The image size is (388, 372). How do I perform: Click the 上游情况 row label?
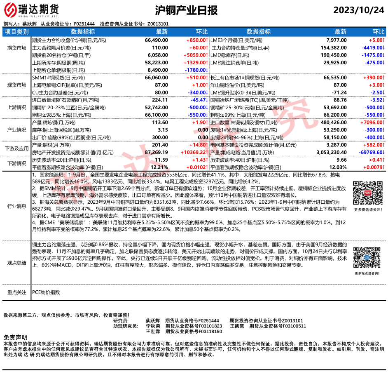[16, 107]
